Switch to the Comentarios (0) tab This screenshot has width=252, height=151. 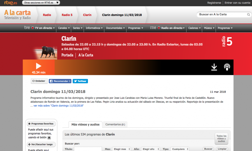click(x=115, y=124)
